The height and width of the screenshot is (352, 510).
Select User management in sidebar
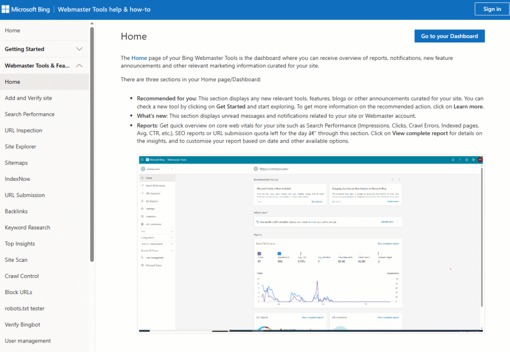click(x=28, y=341)
